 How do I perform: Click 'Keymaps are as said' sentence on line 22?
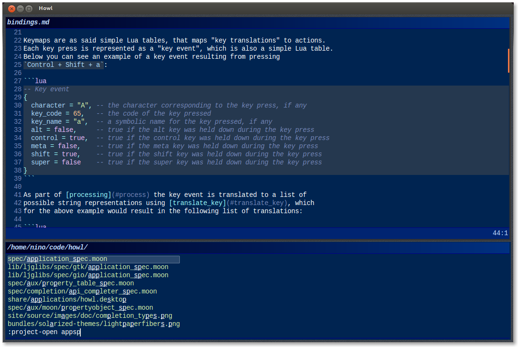click(x=175, y=40)
